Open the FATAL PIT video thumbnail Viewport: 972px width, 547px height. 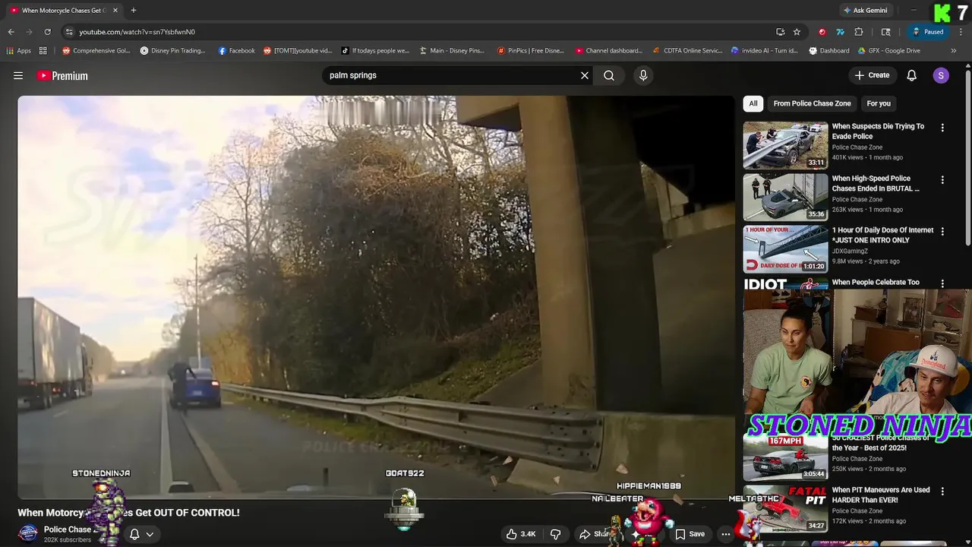click(x=785, y=508)
